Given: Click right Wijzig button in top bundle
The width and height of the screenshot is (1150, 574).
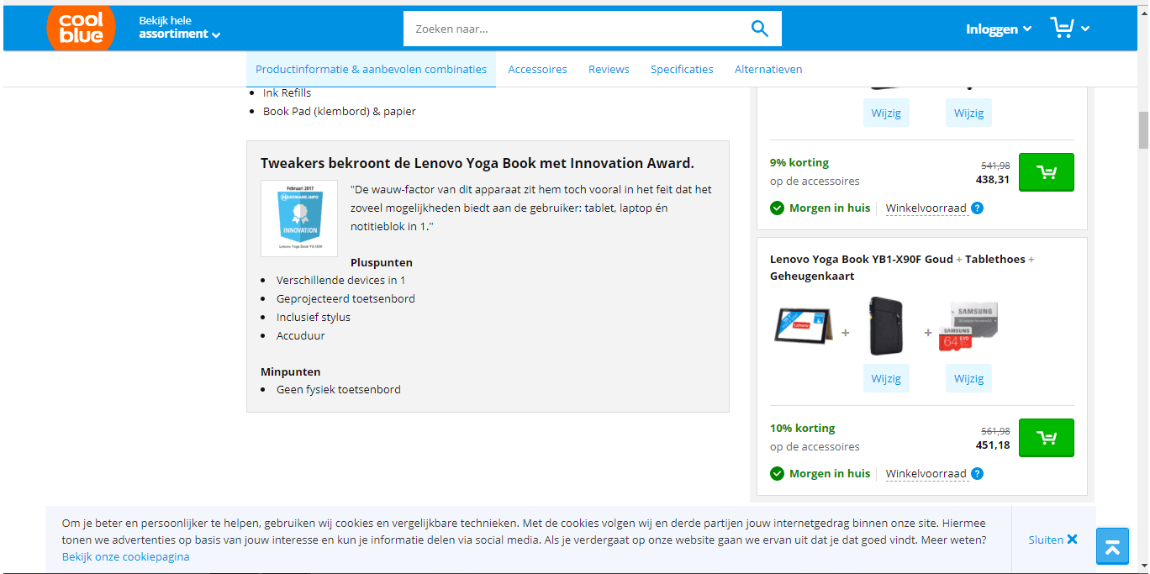Looking at the screenshot, I should pyautogui.click(x=968, y=113).
